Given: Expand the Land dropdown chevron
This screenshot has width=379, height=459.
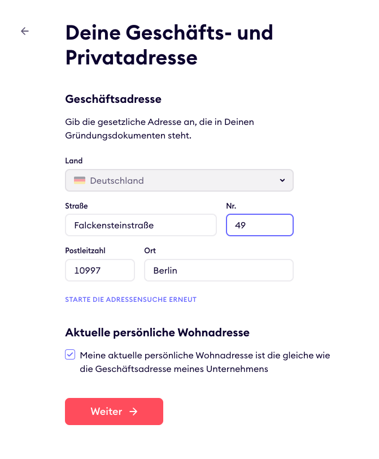Looking at the screenshot, I should (x=282, y=181).
